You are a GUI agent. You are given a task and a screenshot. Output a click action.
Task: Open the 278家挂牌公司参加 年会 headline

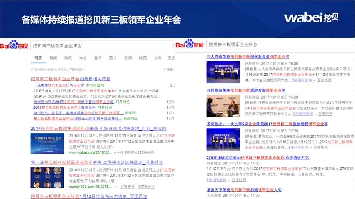[258, 157]
